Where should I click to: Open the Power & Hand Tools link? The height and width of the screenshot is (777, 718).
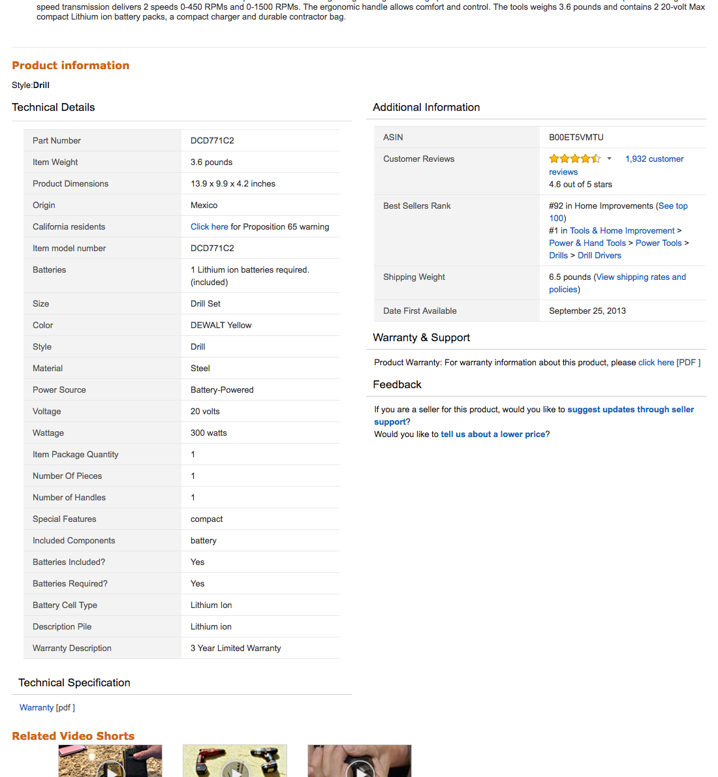coord(587,243)
